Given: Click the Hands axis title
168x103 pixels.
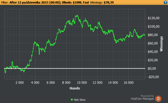Looking at the screenshot, I should [75, 88].
